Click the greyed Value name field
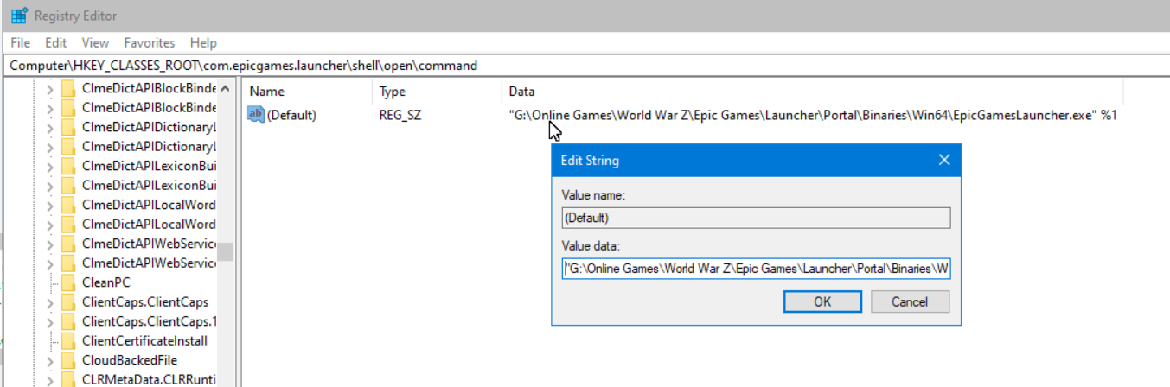 click(756, 218)
